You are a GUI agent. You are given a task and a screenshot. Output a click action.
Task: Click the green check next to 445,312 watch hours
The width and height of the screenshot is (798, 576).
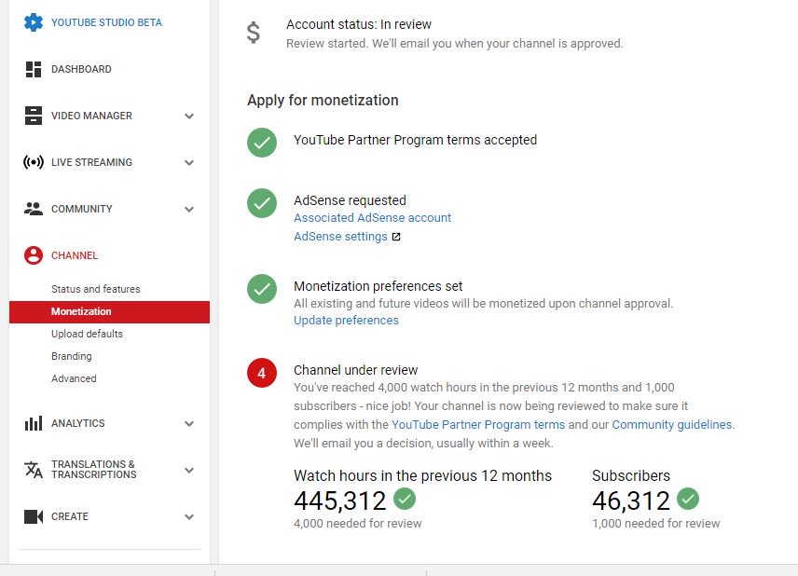405,499
